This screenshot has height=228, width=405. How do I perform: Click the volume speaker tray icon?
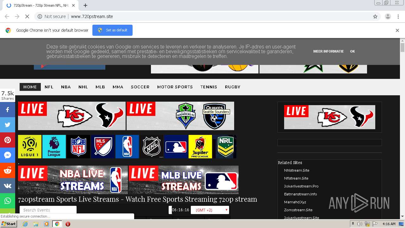click(x=360, y=224)
